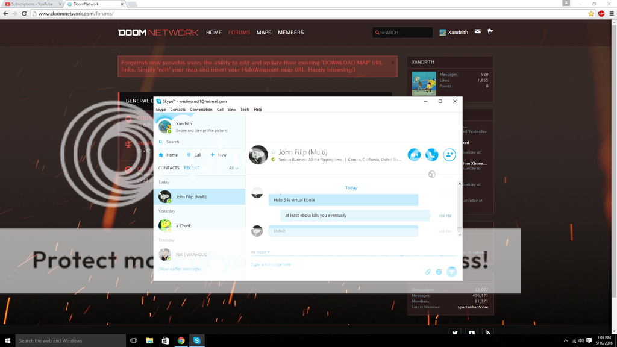
Task: Open MEMBERS on Doom Network
Action: [x=291, y=33]
